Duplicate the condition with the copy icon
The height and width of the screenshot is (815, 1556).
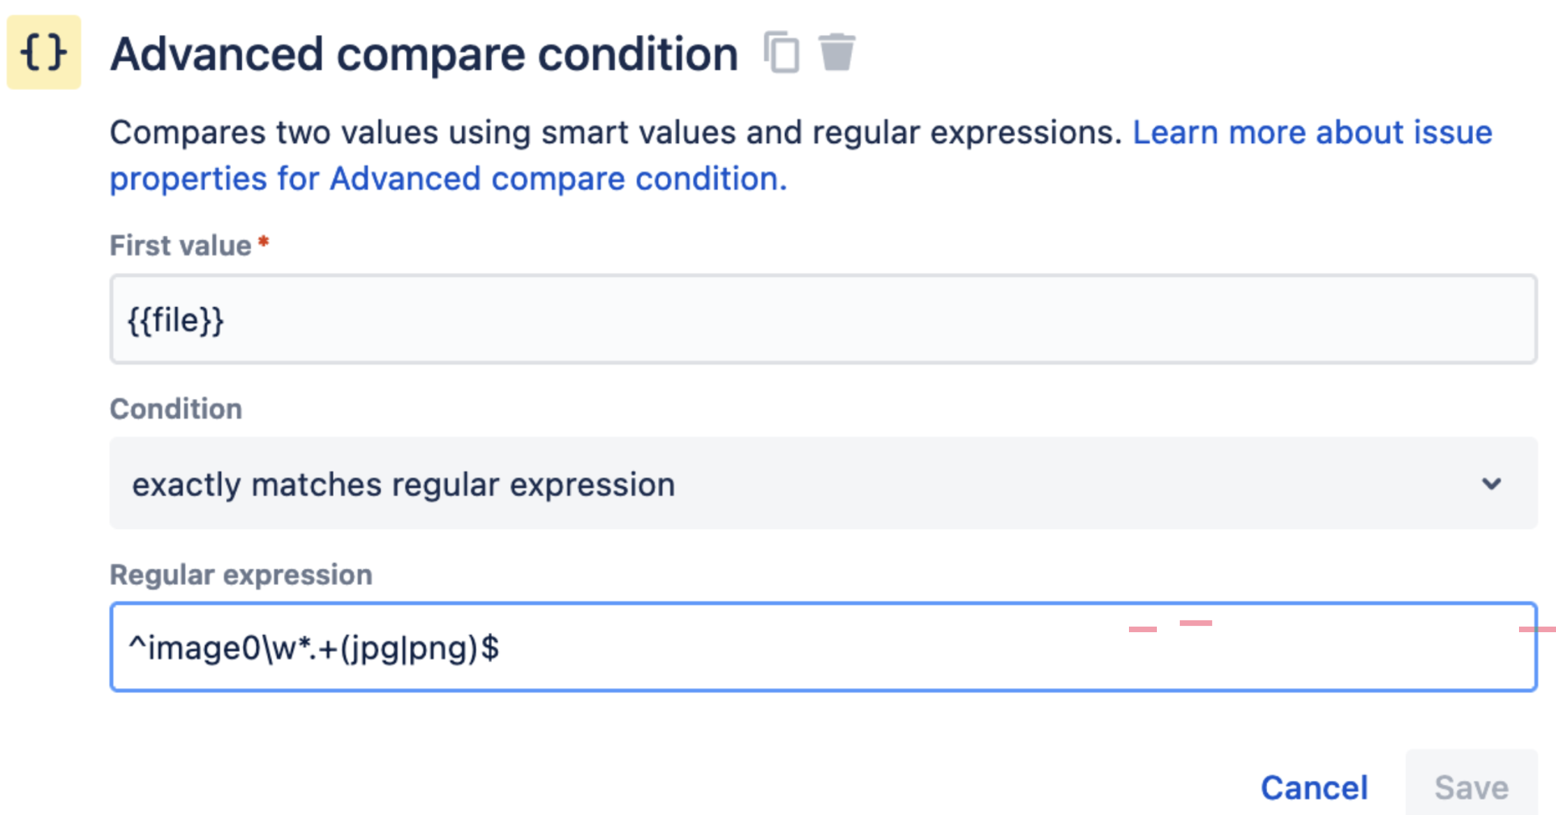781,52
